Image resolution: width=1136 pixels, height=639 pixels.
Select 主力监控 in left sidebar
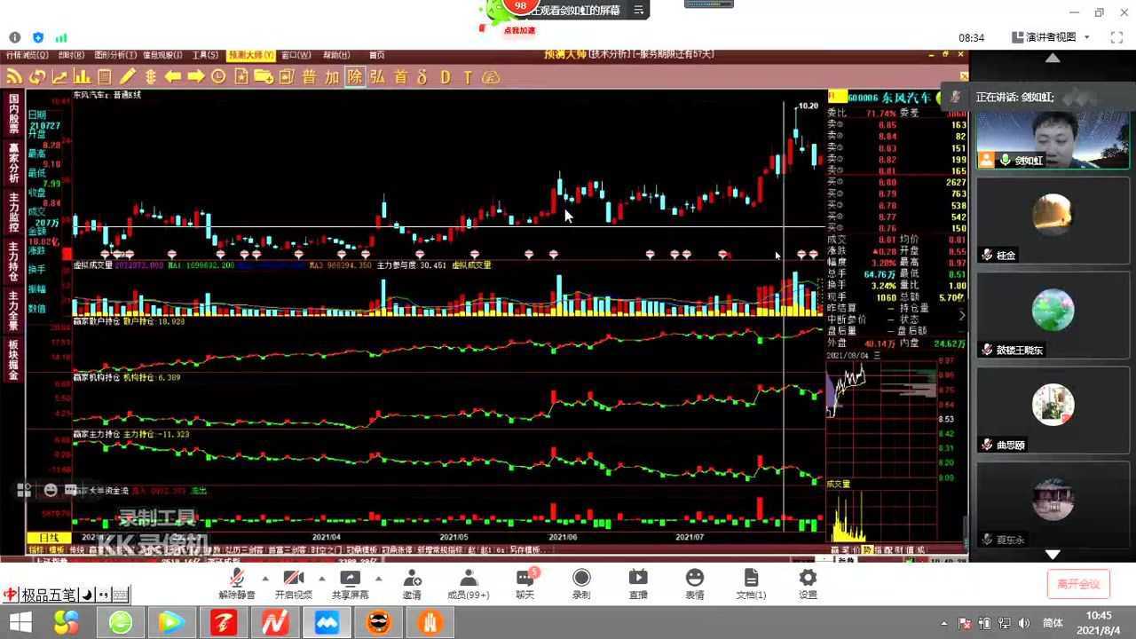click(x=13, y=213)
